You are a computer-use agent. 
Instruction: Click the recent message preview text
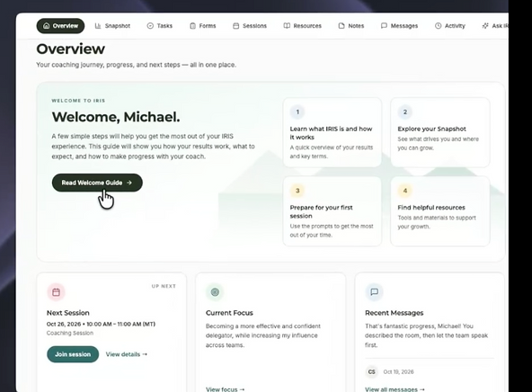click(427, 335)
